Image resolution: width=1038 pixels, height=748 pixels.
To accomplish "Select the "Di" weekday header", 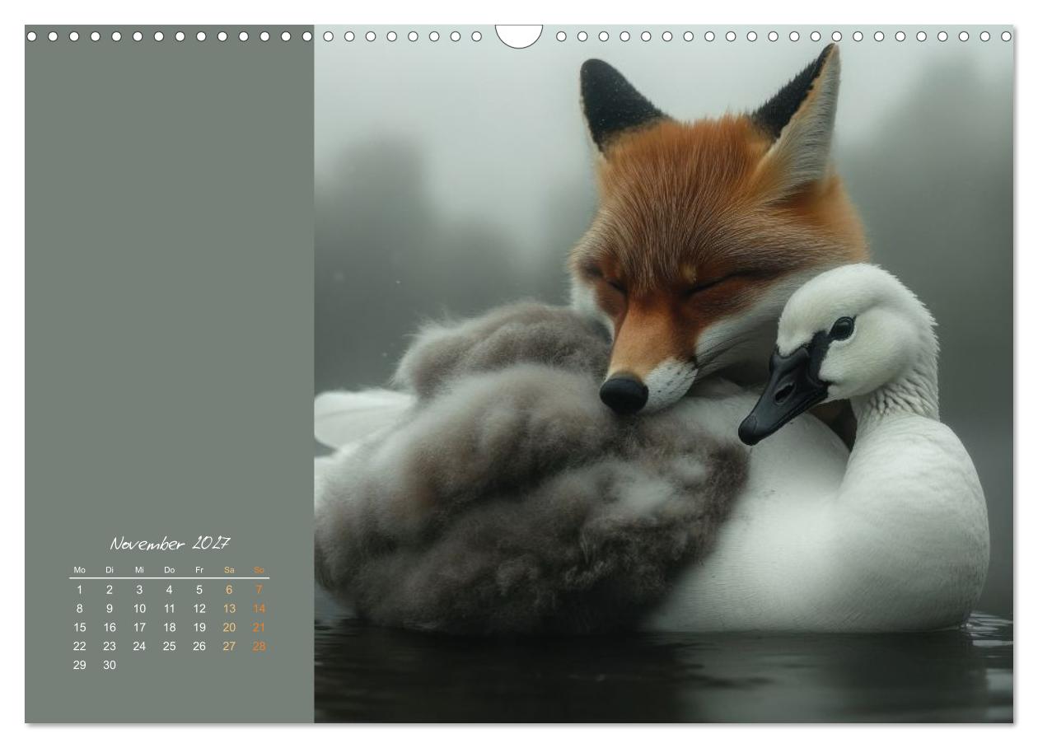I will [x=110, y=570].
